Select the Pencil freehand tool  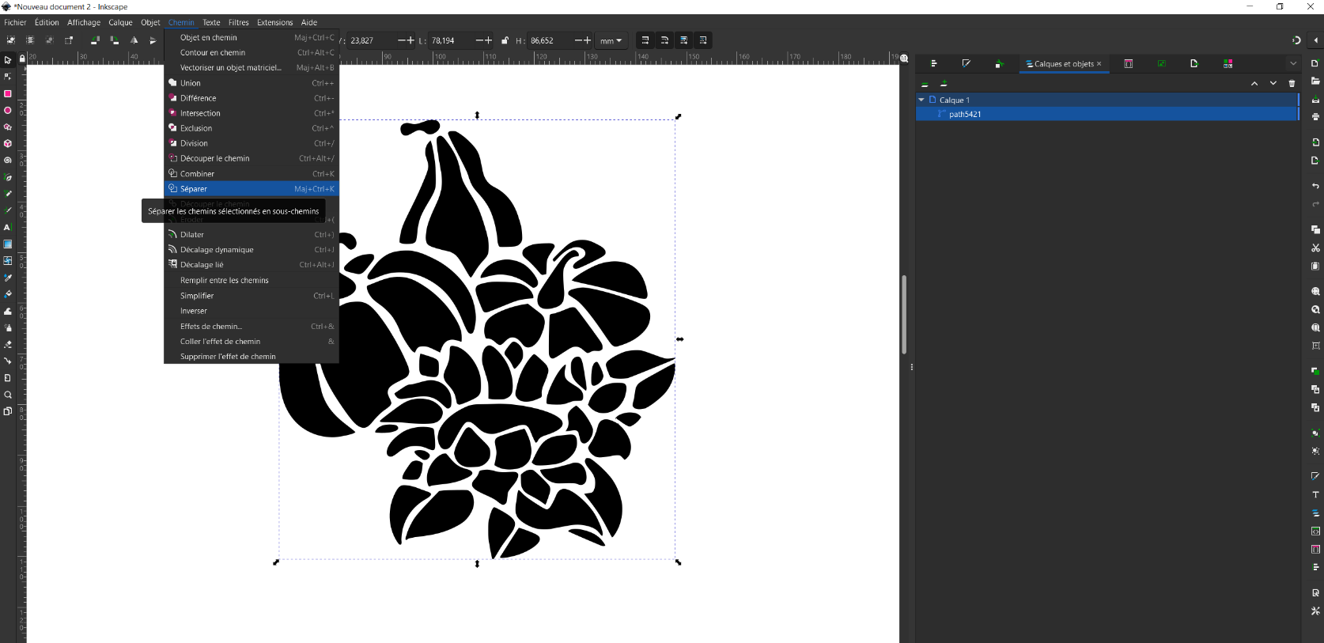click(x=8, y=194)
